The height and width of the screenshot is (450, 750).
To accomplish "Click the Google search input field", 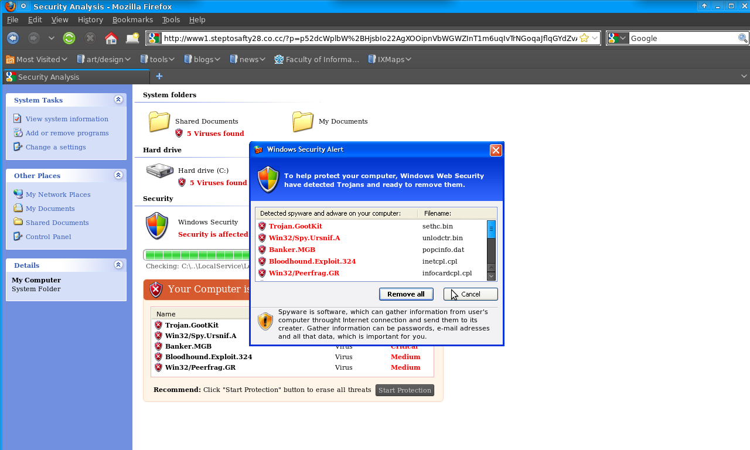I will point(683,38).
